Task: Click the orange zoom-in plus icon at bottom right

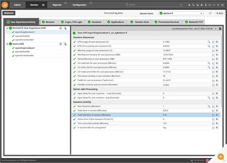Action: [x=221, y=157]
